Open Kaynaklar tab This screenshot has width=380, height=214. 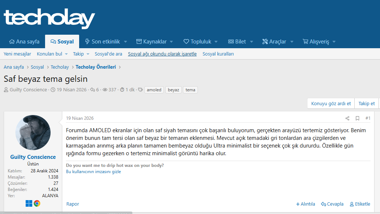tap(151, 42)
